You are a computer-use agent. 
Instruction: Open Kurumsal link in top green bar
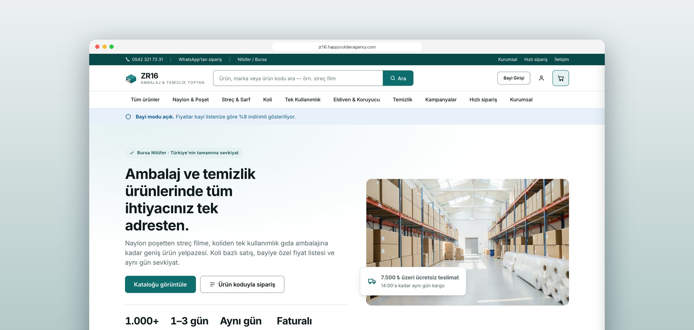click(508, 59)
